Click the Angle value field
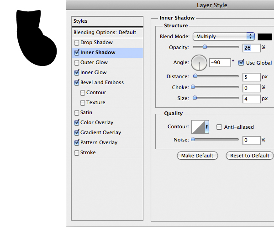274x227 pixels. 219,63
